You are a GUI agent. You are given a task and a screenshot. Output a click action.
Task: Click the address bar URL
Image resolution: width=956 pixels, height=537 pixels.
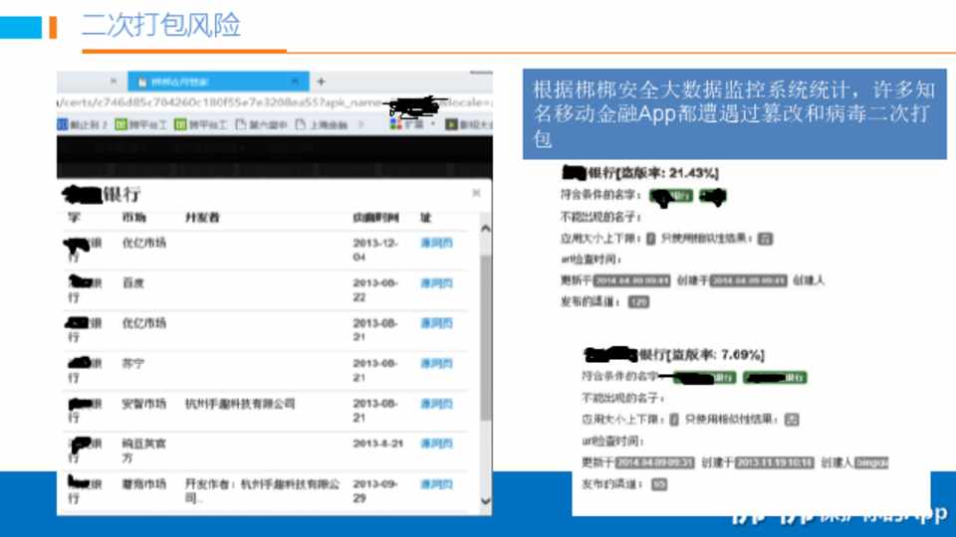click(x=199, y=102)
